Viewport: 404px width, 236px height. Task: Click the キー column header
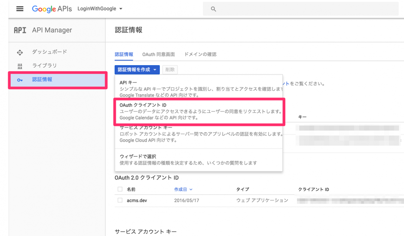click(x=302, y=117)
